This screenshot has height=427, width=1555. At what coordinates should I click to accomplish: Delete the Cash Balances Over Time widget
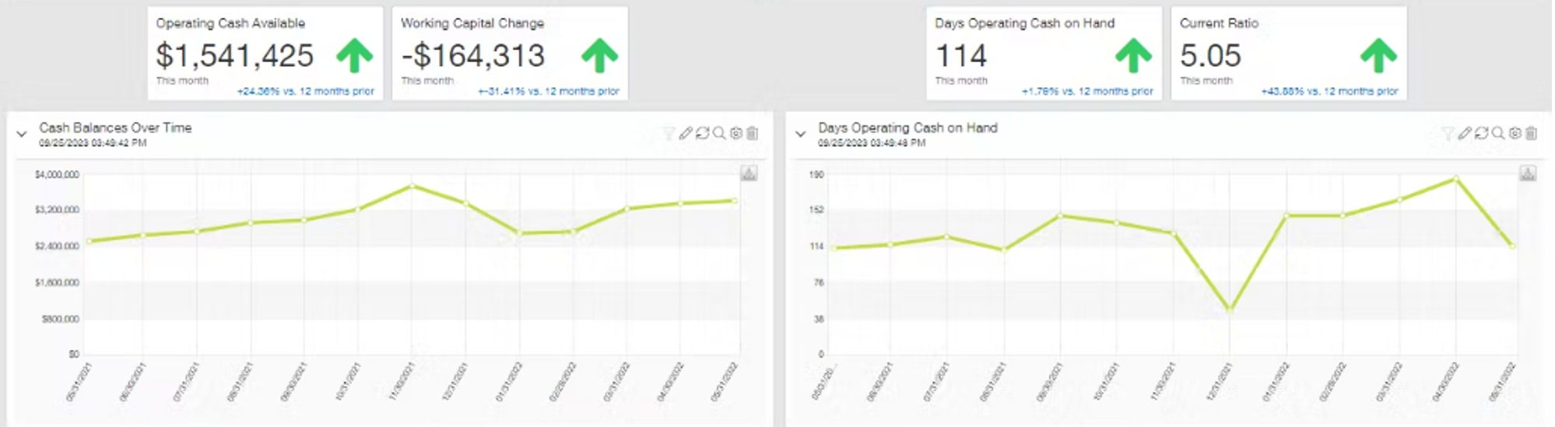(752, 134)
